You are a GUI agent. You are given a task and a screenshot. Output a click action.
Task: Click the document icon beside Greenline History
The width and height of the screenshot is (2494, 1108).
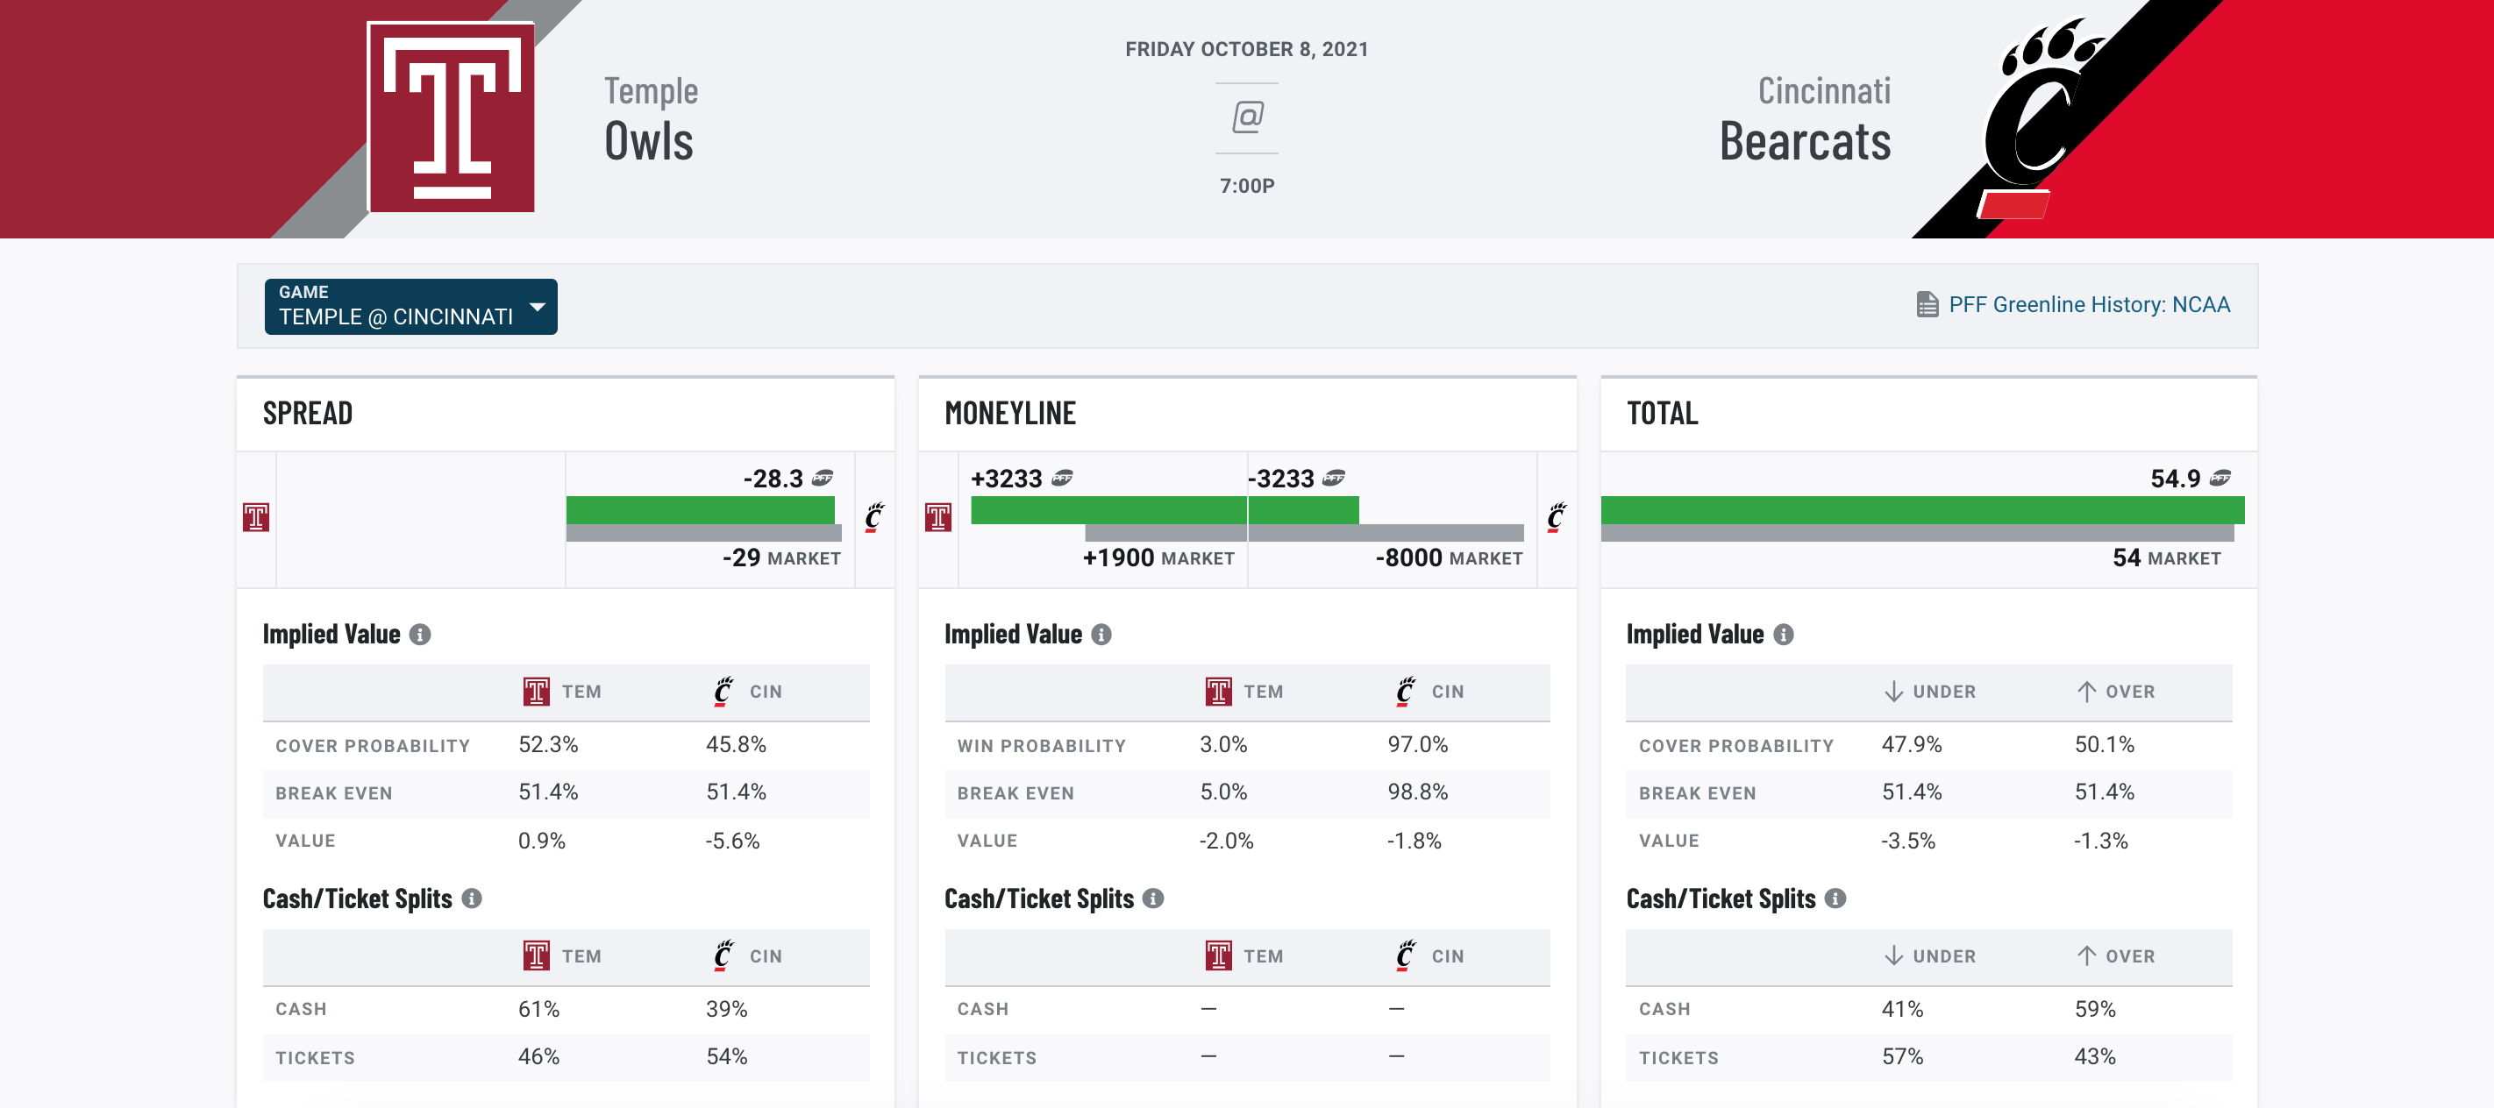[1927, 305]
